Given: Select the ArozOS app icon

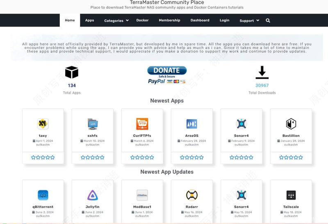Looking at the screenshot, I should [191, 124].
